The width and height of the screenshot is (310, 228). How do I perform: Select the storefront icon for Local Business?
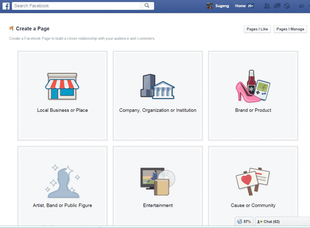coord(62,86)
